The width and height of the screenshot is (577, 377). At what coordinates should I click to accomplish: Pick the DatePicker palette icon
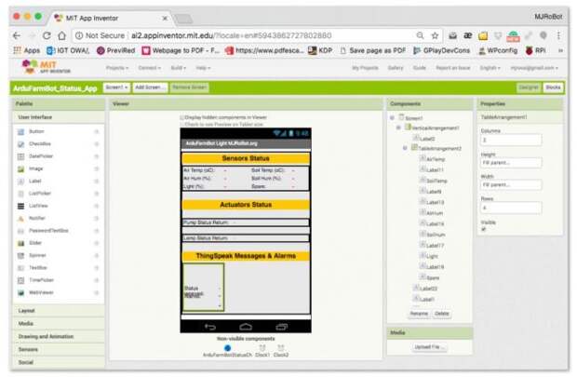click(x=21, y=156)
